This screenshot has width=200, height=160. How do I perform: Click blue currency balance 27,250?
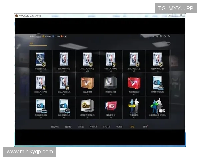[56, 36]
